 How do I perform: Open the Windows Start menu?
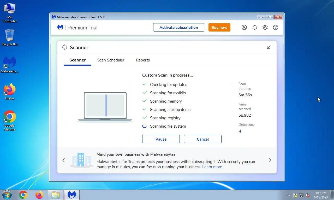click(x=7, y=195)
